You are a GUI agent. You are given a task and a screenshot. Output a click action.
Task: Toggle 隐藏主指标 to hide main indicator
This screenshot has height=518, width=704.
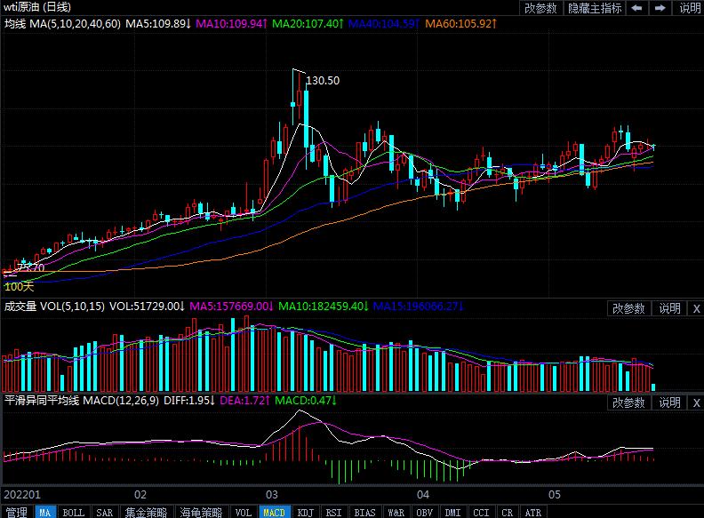point(595,8)
